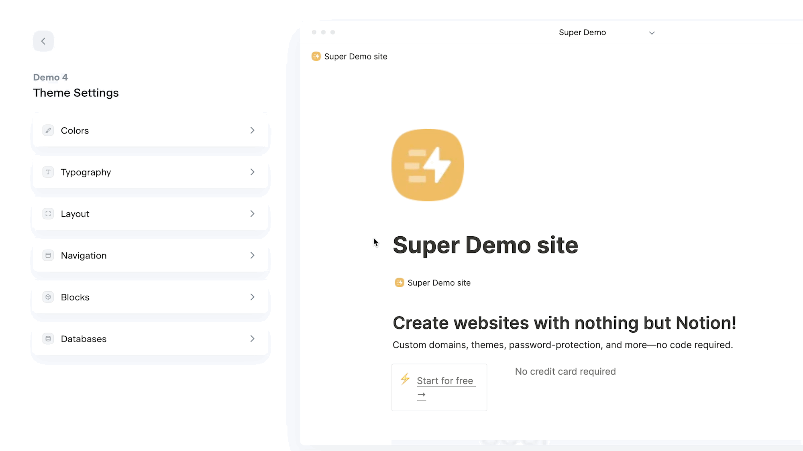Screen dimensions: 803x451
Task: Open the Navigation settings row
Action: click(x=150, y=256)
